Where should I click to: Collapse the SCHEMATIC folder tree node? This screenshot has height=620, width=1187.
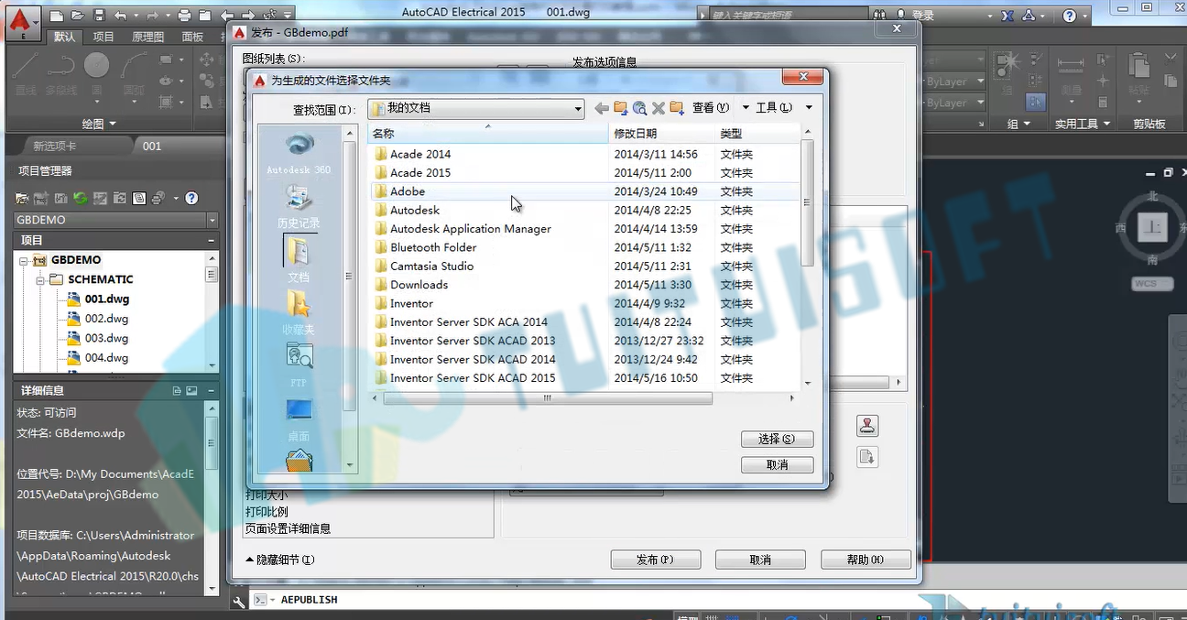click(41, 279)
